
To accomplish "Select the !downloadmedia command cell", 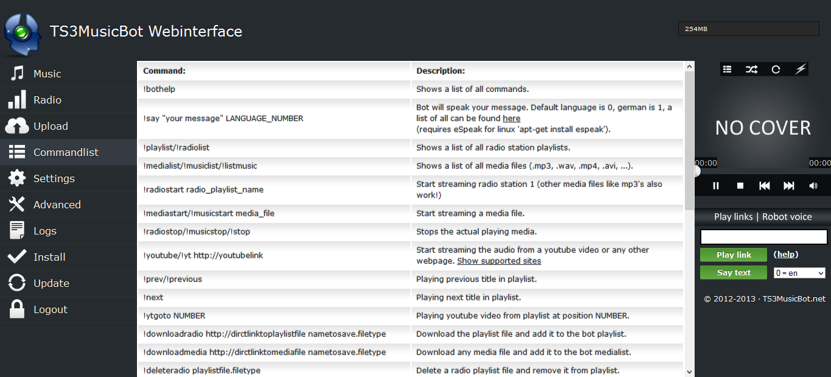I will click(x=274, y=352).
